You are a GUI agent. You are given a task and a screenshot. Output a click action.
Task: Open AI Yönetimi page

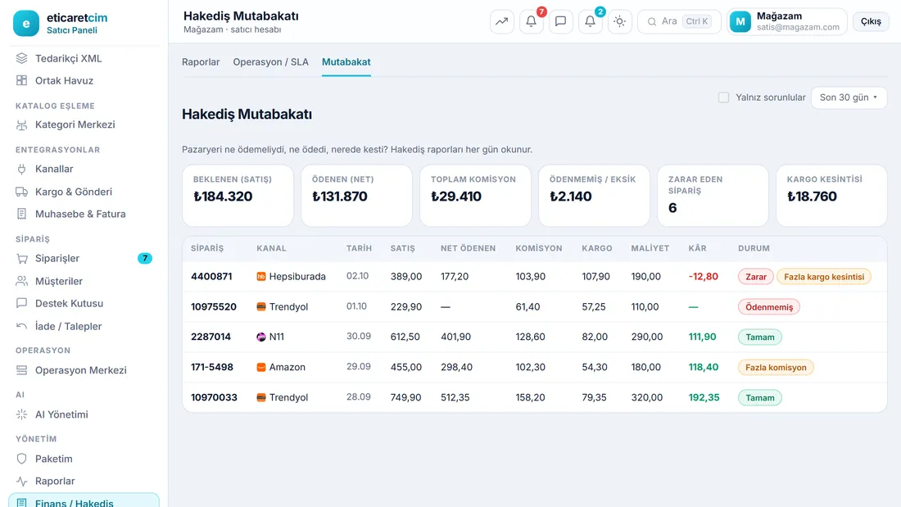coord(84,414)
